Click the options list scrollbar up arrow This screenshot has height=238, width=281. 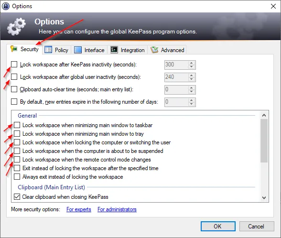coord(264,115)
